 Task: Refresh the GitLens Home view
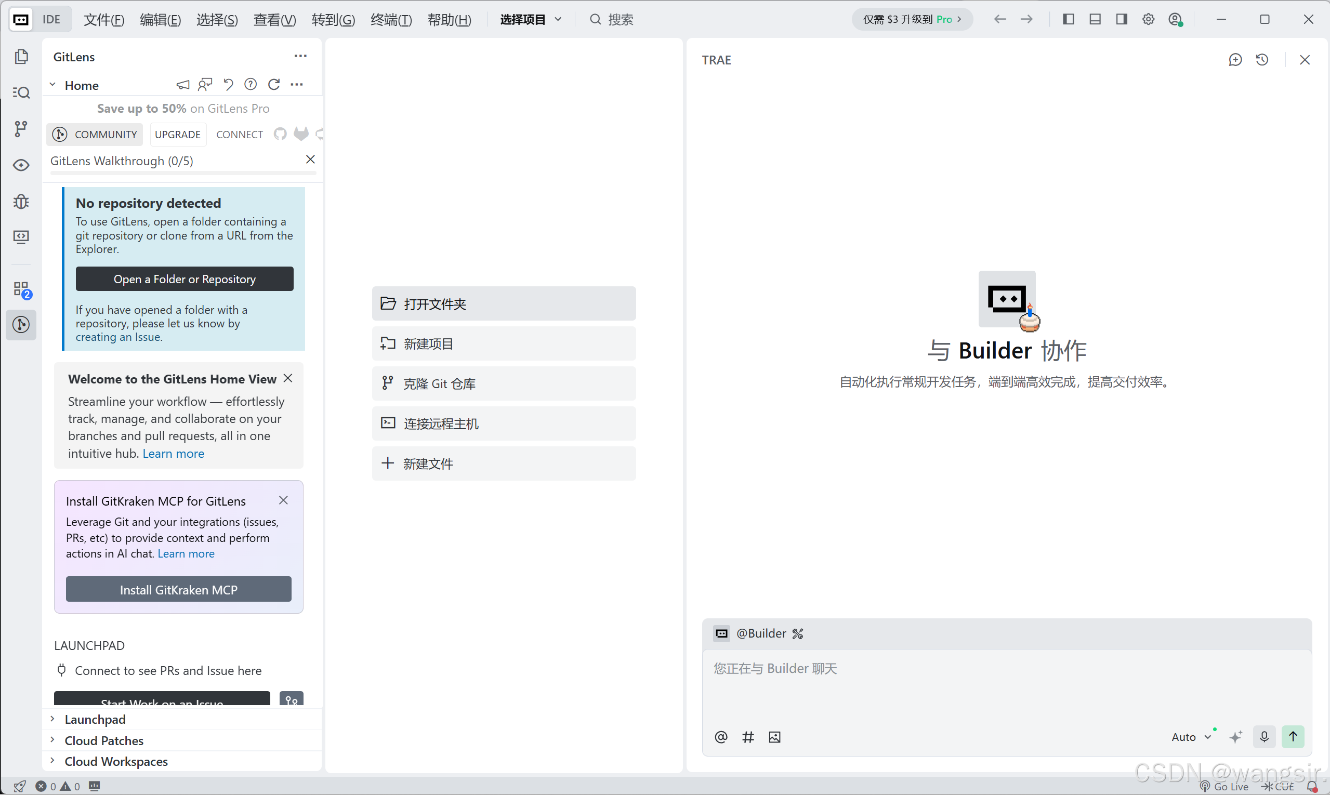pyautogui.click(x=274, y=85)
